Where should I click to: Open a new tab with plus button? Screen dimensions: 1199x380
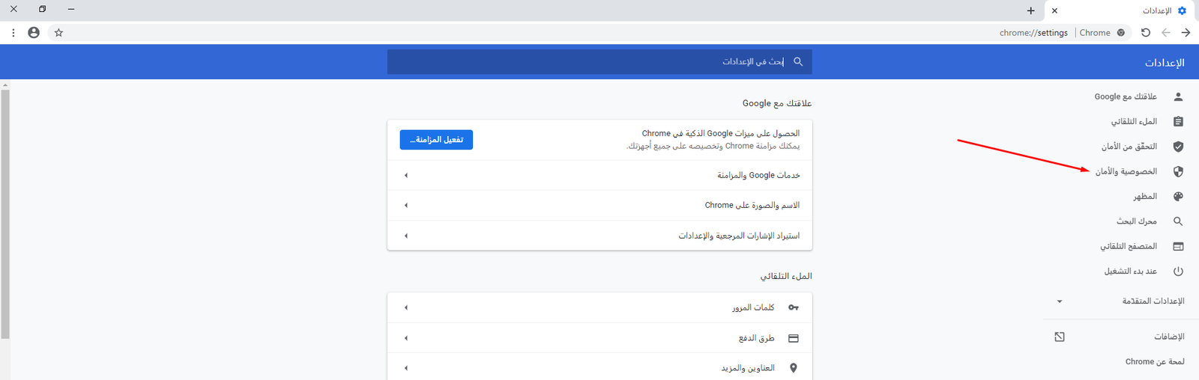click(x=1030, y=10)
